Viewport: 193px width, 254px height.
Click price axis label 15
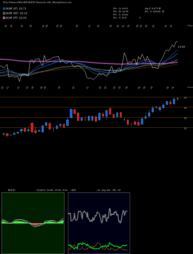185,98
